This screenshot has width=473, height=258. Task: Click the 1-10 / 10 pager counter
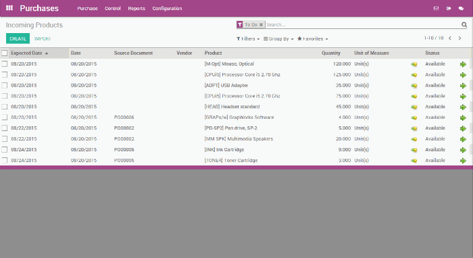(434, 38)
